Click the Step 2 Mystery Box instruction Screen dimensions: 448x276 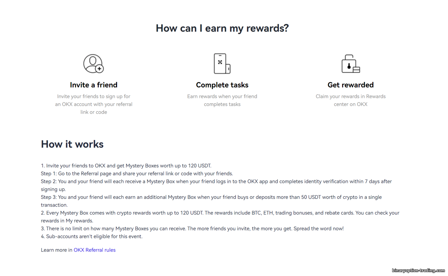click(x=216, y=185)
